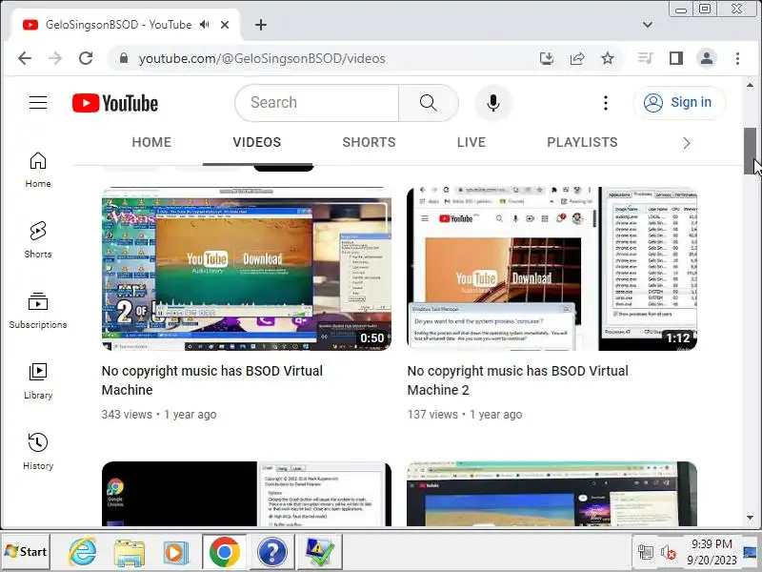The height and width of the screenshot is (572, 762).
Task: Open the bottom-right beach video thumbnail
Action: [x=551, y=494]
